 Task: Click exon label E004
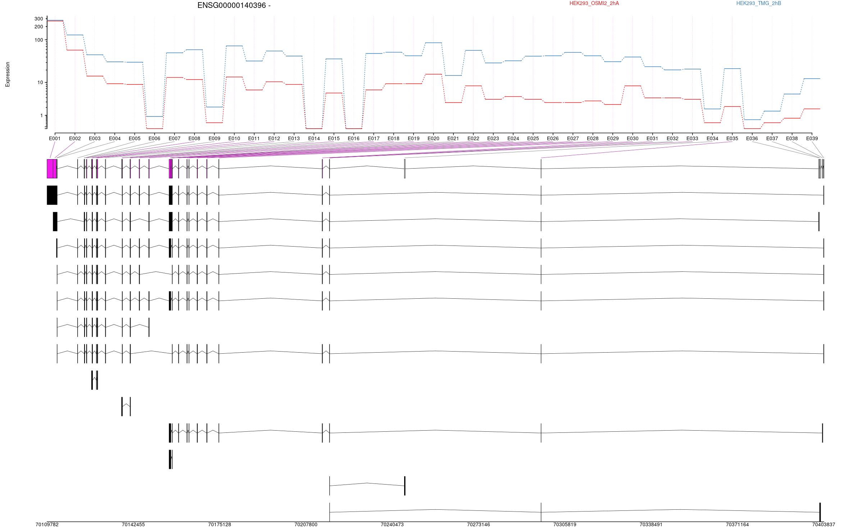pos(115,138)
